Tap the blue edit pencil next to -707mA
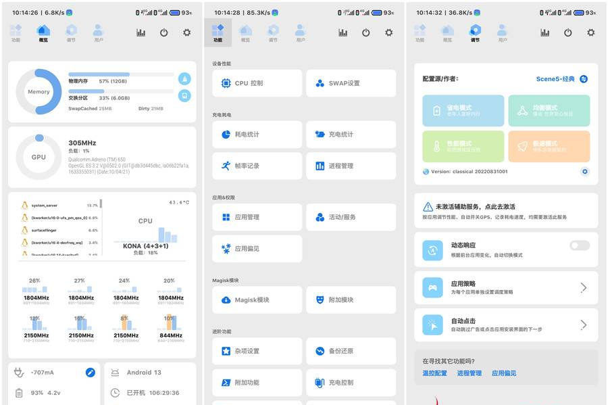 [91, 373]
